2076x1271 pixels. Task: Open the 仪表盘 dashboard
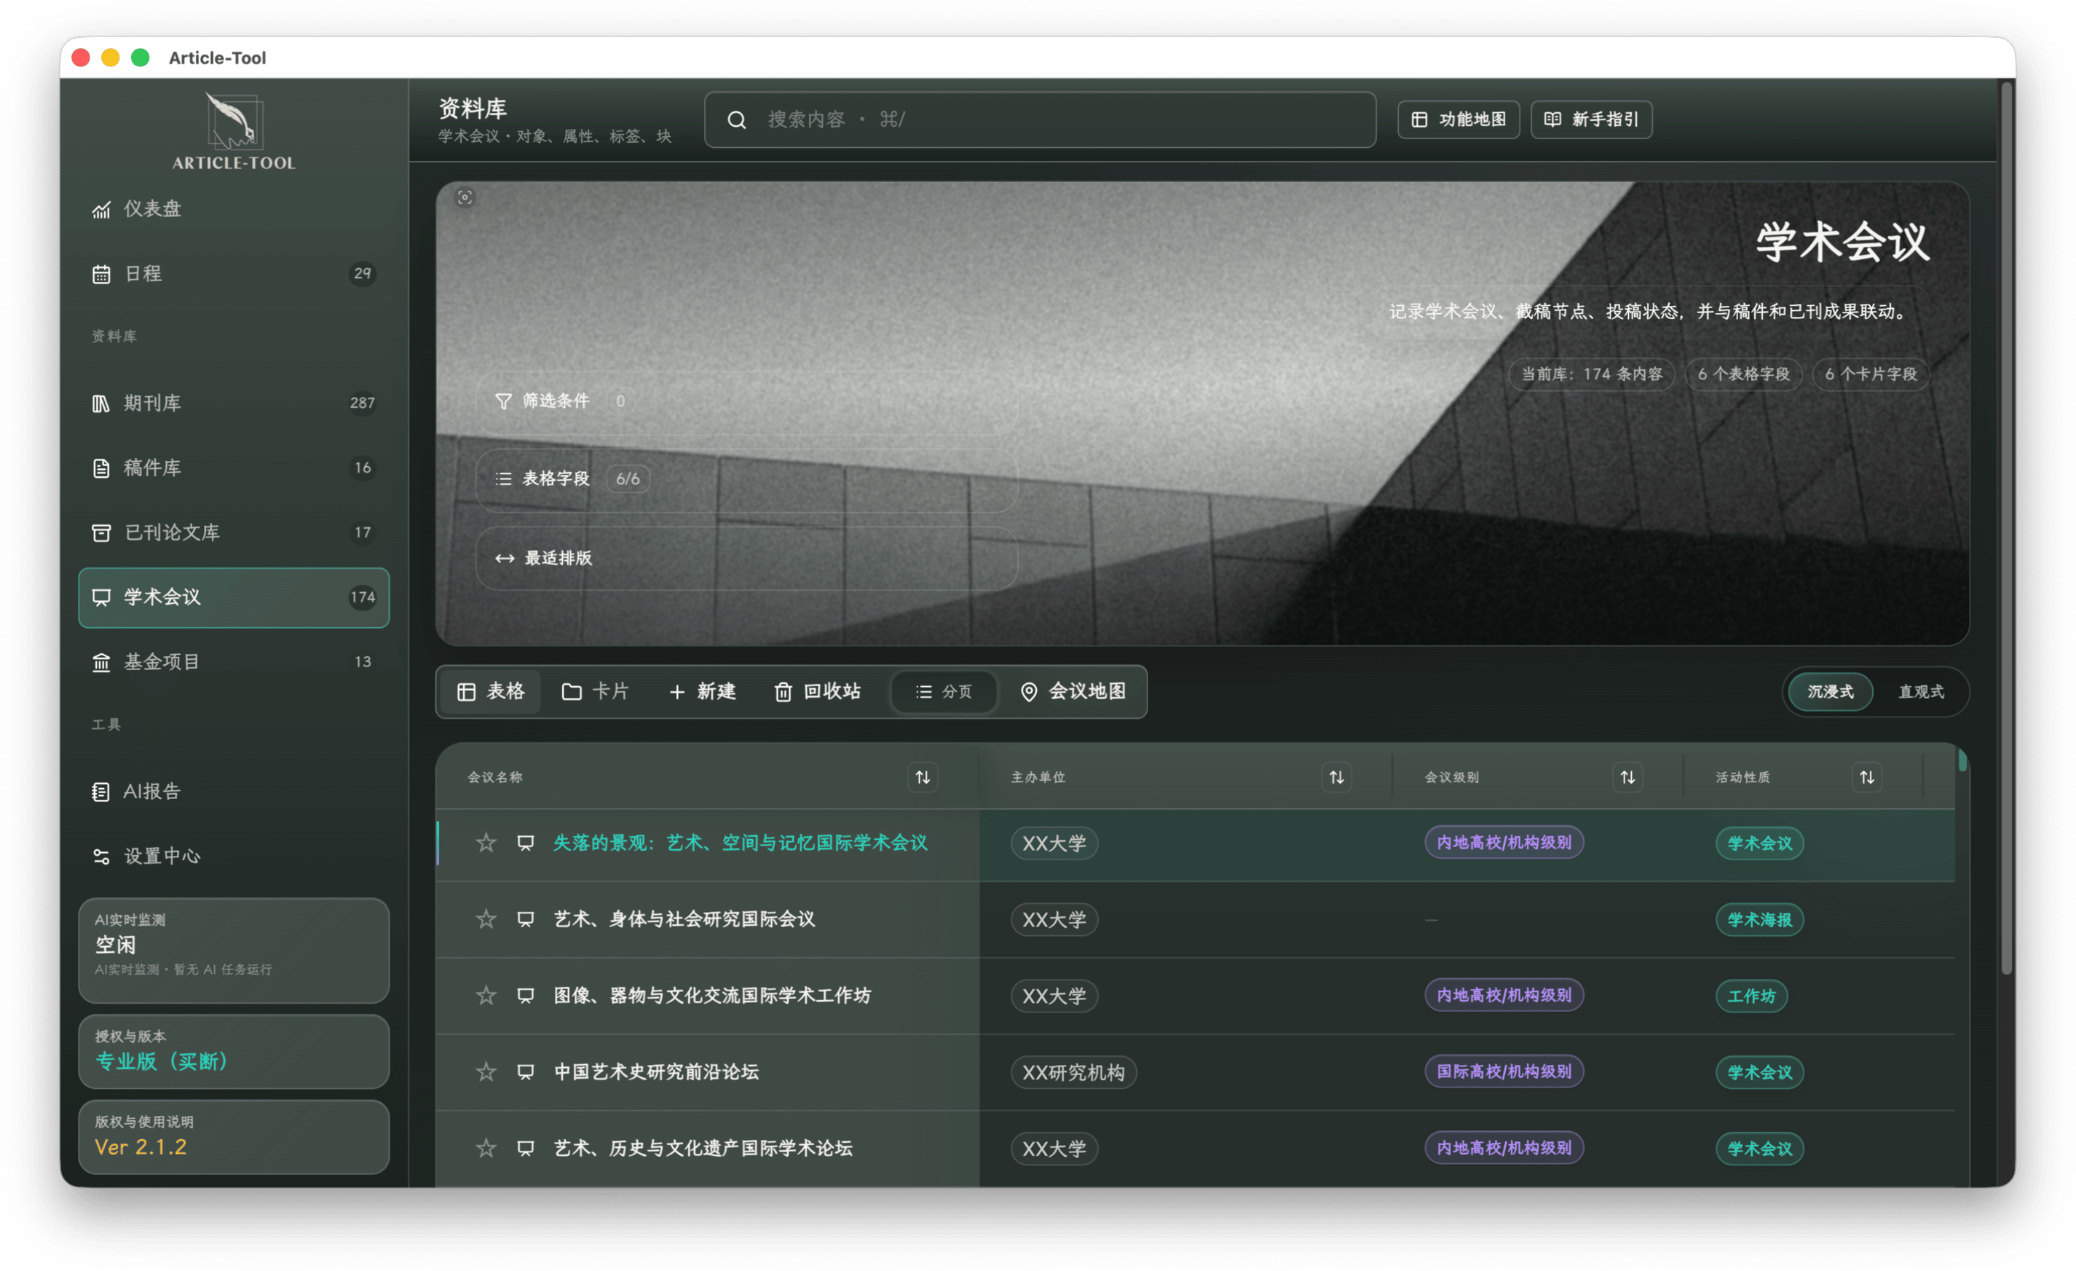(x=234, y=208)
